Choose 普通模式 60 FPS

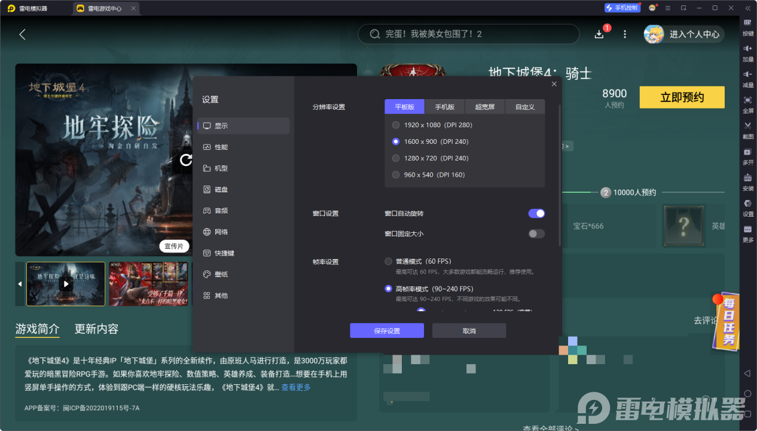(418, 261)
